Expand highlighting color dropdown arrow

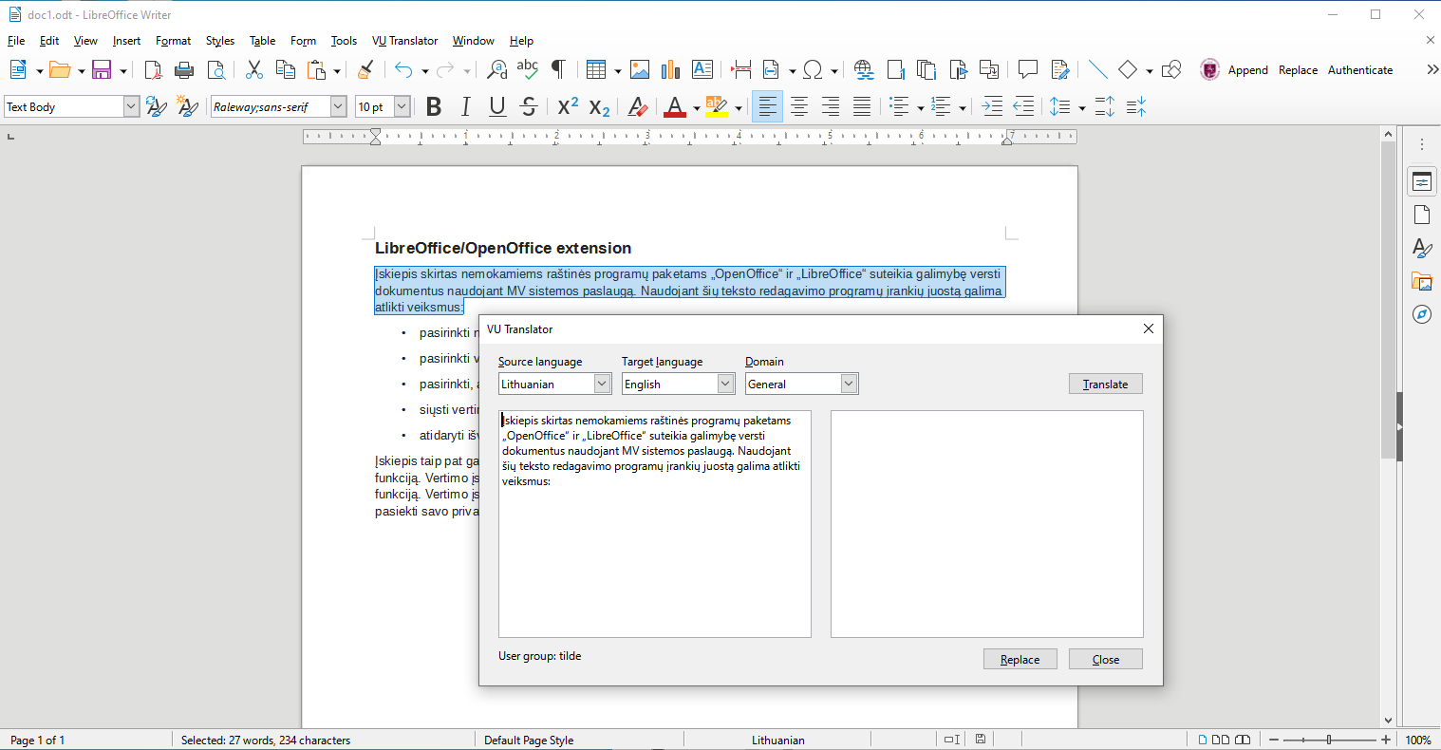[x=738, y=107]
